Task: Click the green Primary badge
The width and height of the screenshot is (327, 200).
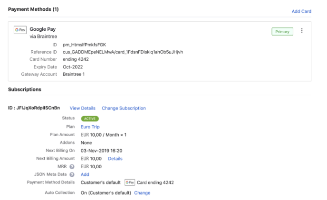Action: coord(282,31)
